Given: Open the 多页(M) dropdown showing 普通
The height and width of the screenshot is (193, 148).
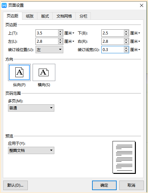Looking at the screenshot, I should coord(31,108).
